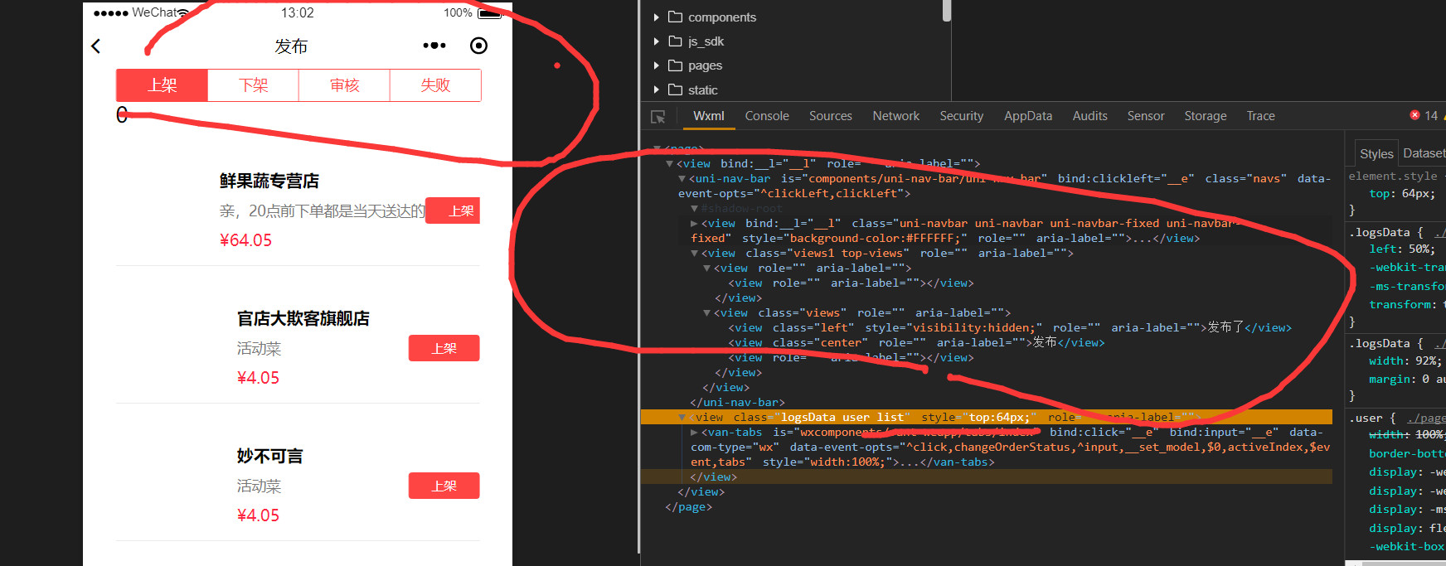Viewport: 1446px width, 566px height.
Task: Activate the element inspector picker icon
Action: [658, 117]
